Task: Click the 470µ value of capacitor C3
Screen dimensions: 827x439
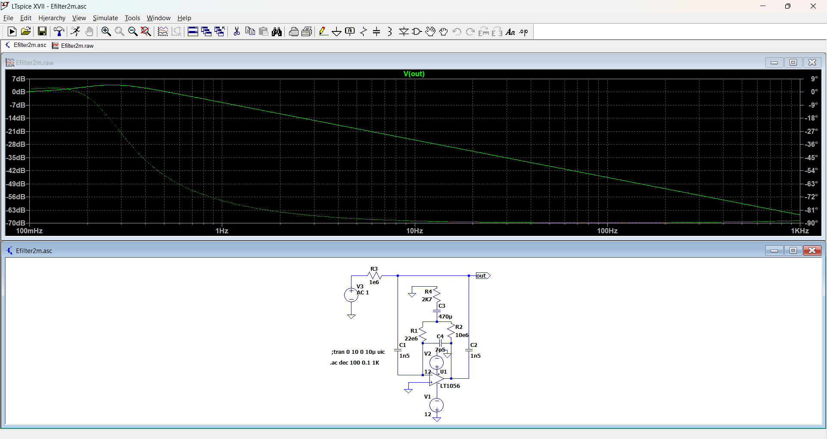Action: 445,317
